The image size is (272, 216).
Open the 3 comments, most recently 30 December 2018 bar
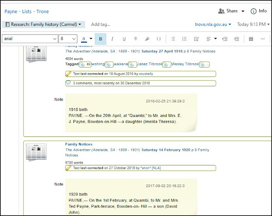[x=141, y=83]
